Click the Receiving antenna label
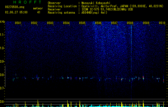 click(x=61, y=13)
